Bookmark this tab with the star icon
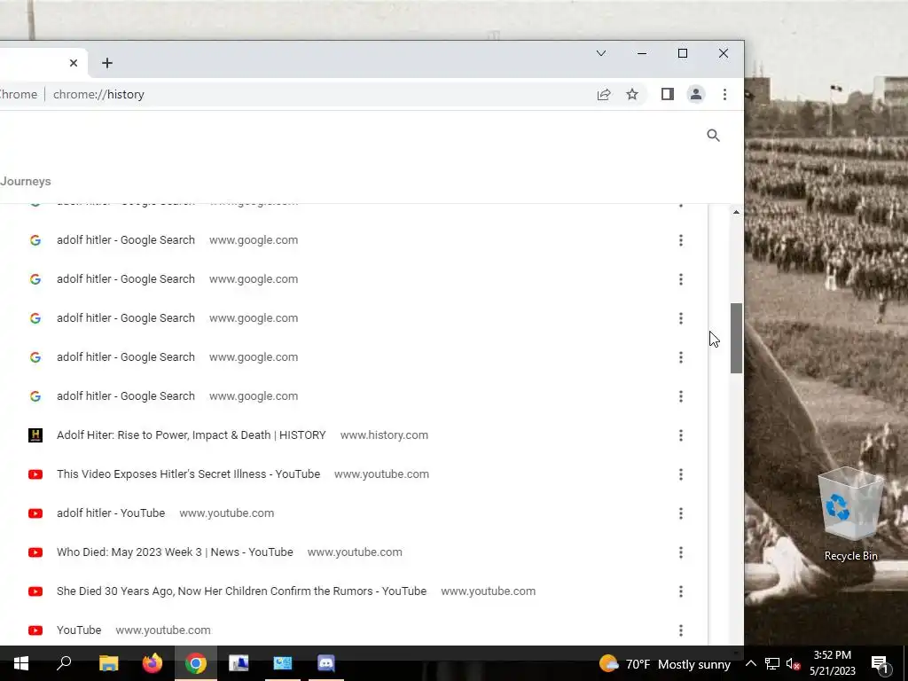Screen dimensions: 908x681 pyautogui.click(x=632, y=94)
